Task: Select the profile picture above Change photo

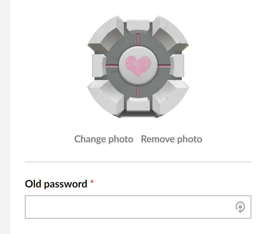Action: 137,67
